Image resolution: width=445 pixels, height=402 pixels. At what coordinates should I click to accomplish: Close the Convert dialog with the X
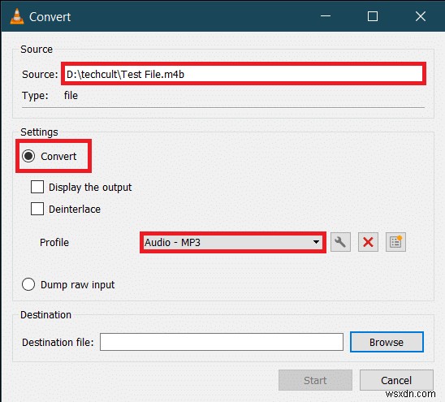tap(421, 16)
